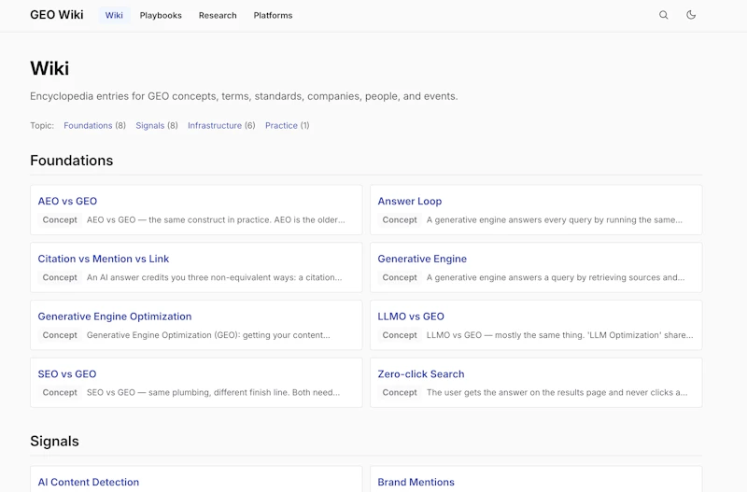Open the LLMO vs GEO entry
This screenshot has height=492, width=747.
point(411,316)
